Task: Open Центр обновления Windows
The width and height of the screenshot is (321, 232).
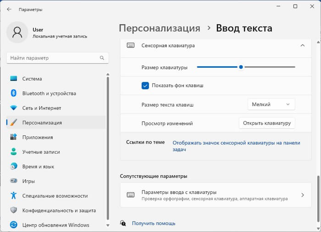Action: point(56,225)
